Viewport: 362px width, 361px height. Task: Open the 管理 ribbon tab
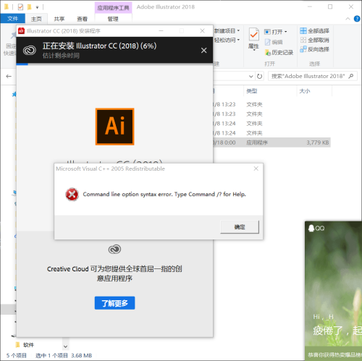click(113, 19)
